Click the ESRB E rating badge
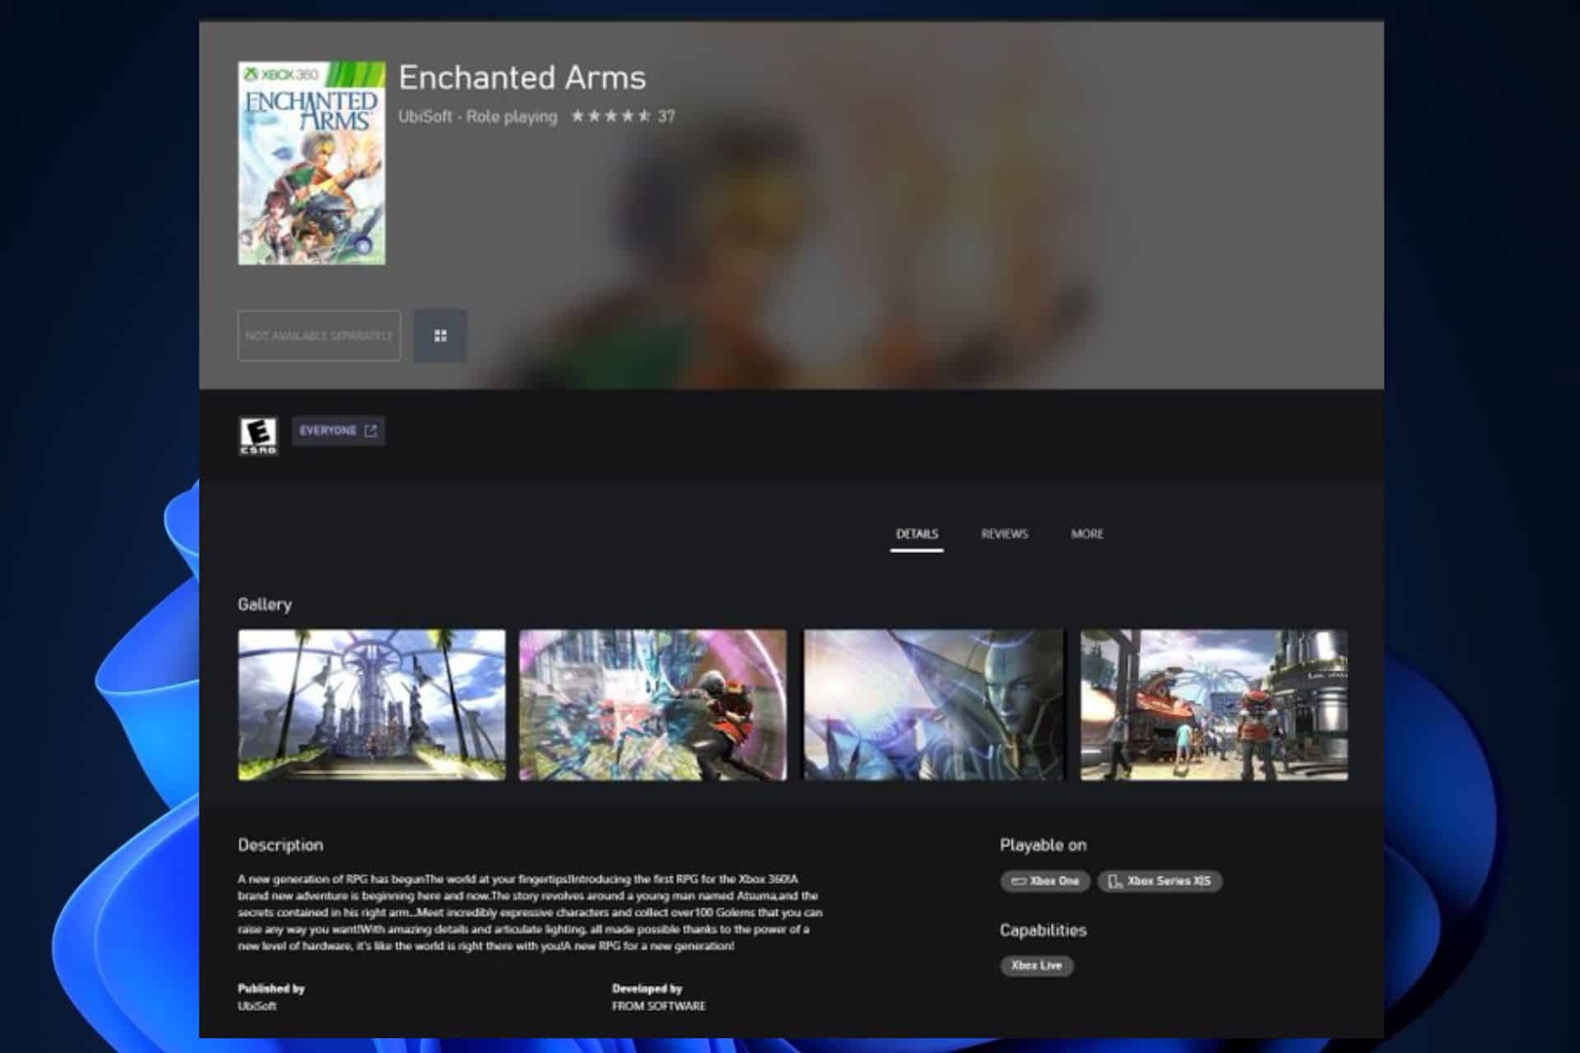Image resolution: width=1580 pixels, height=1053 pixels. pos(258,436)
